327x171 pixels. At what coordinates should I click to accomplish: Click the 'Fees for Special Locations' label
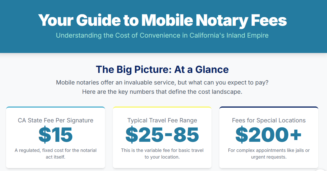(269, 120)
